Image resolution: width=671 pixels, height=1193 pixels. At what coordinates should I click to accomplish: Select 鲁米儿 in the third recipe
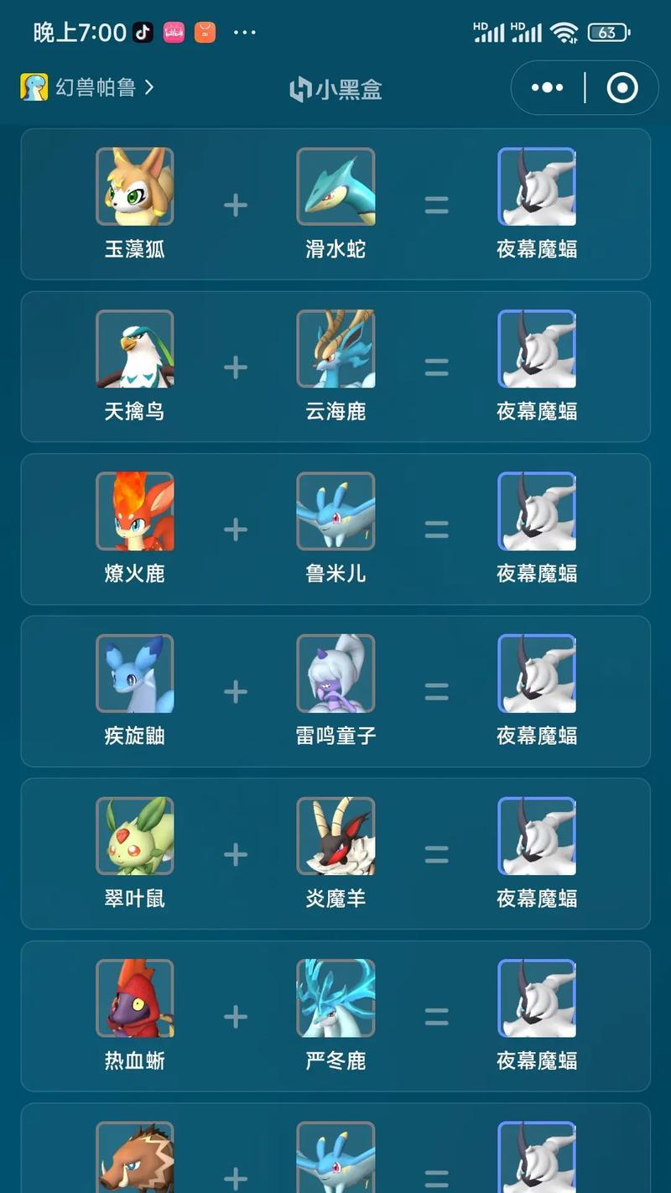(x=335, y=511)
